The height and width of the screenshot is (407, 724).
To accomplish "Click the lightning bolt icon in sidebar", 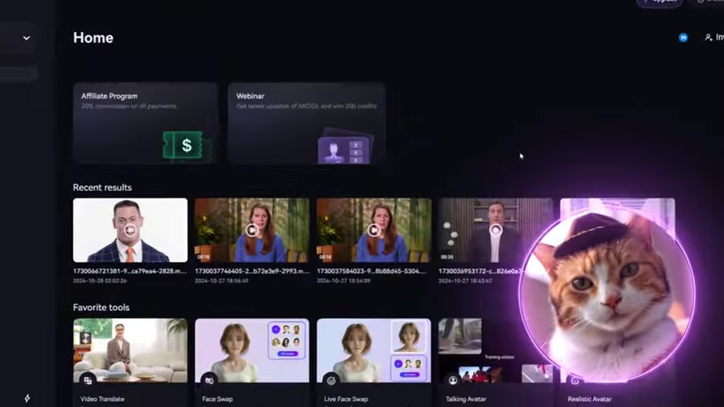I will click(27, 399).
